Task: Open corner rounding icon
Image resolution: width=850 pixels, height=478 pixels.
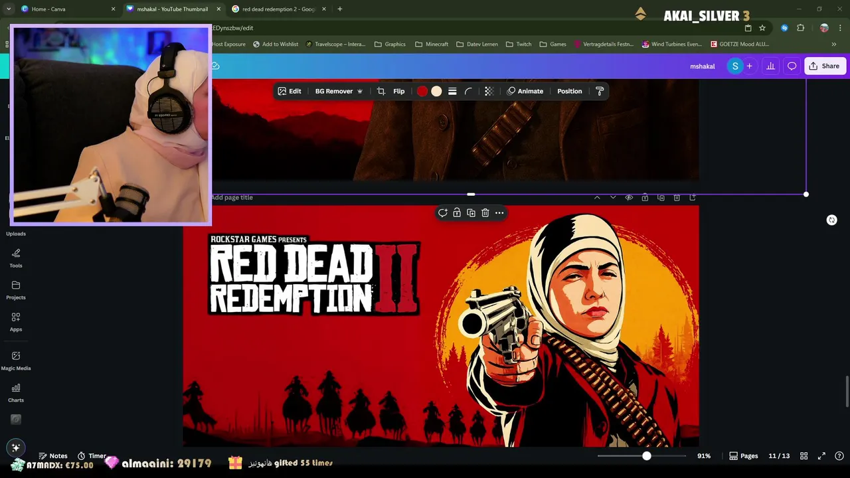Action: point(468,91)
